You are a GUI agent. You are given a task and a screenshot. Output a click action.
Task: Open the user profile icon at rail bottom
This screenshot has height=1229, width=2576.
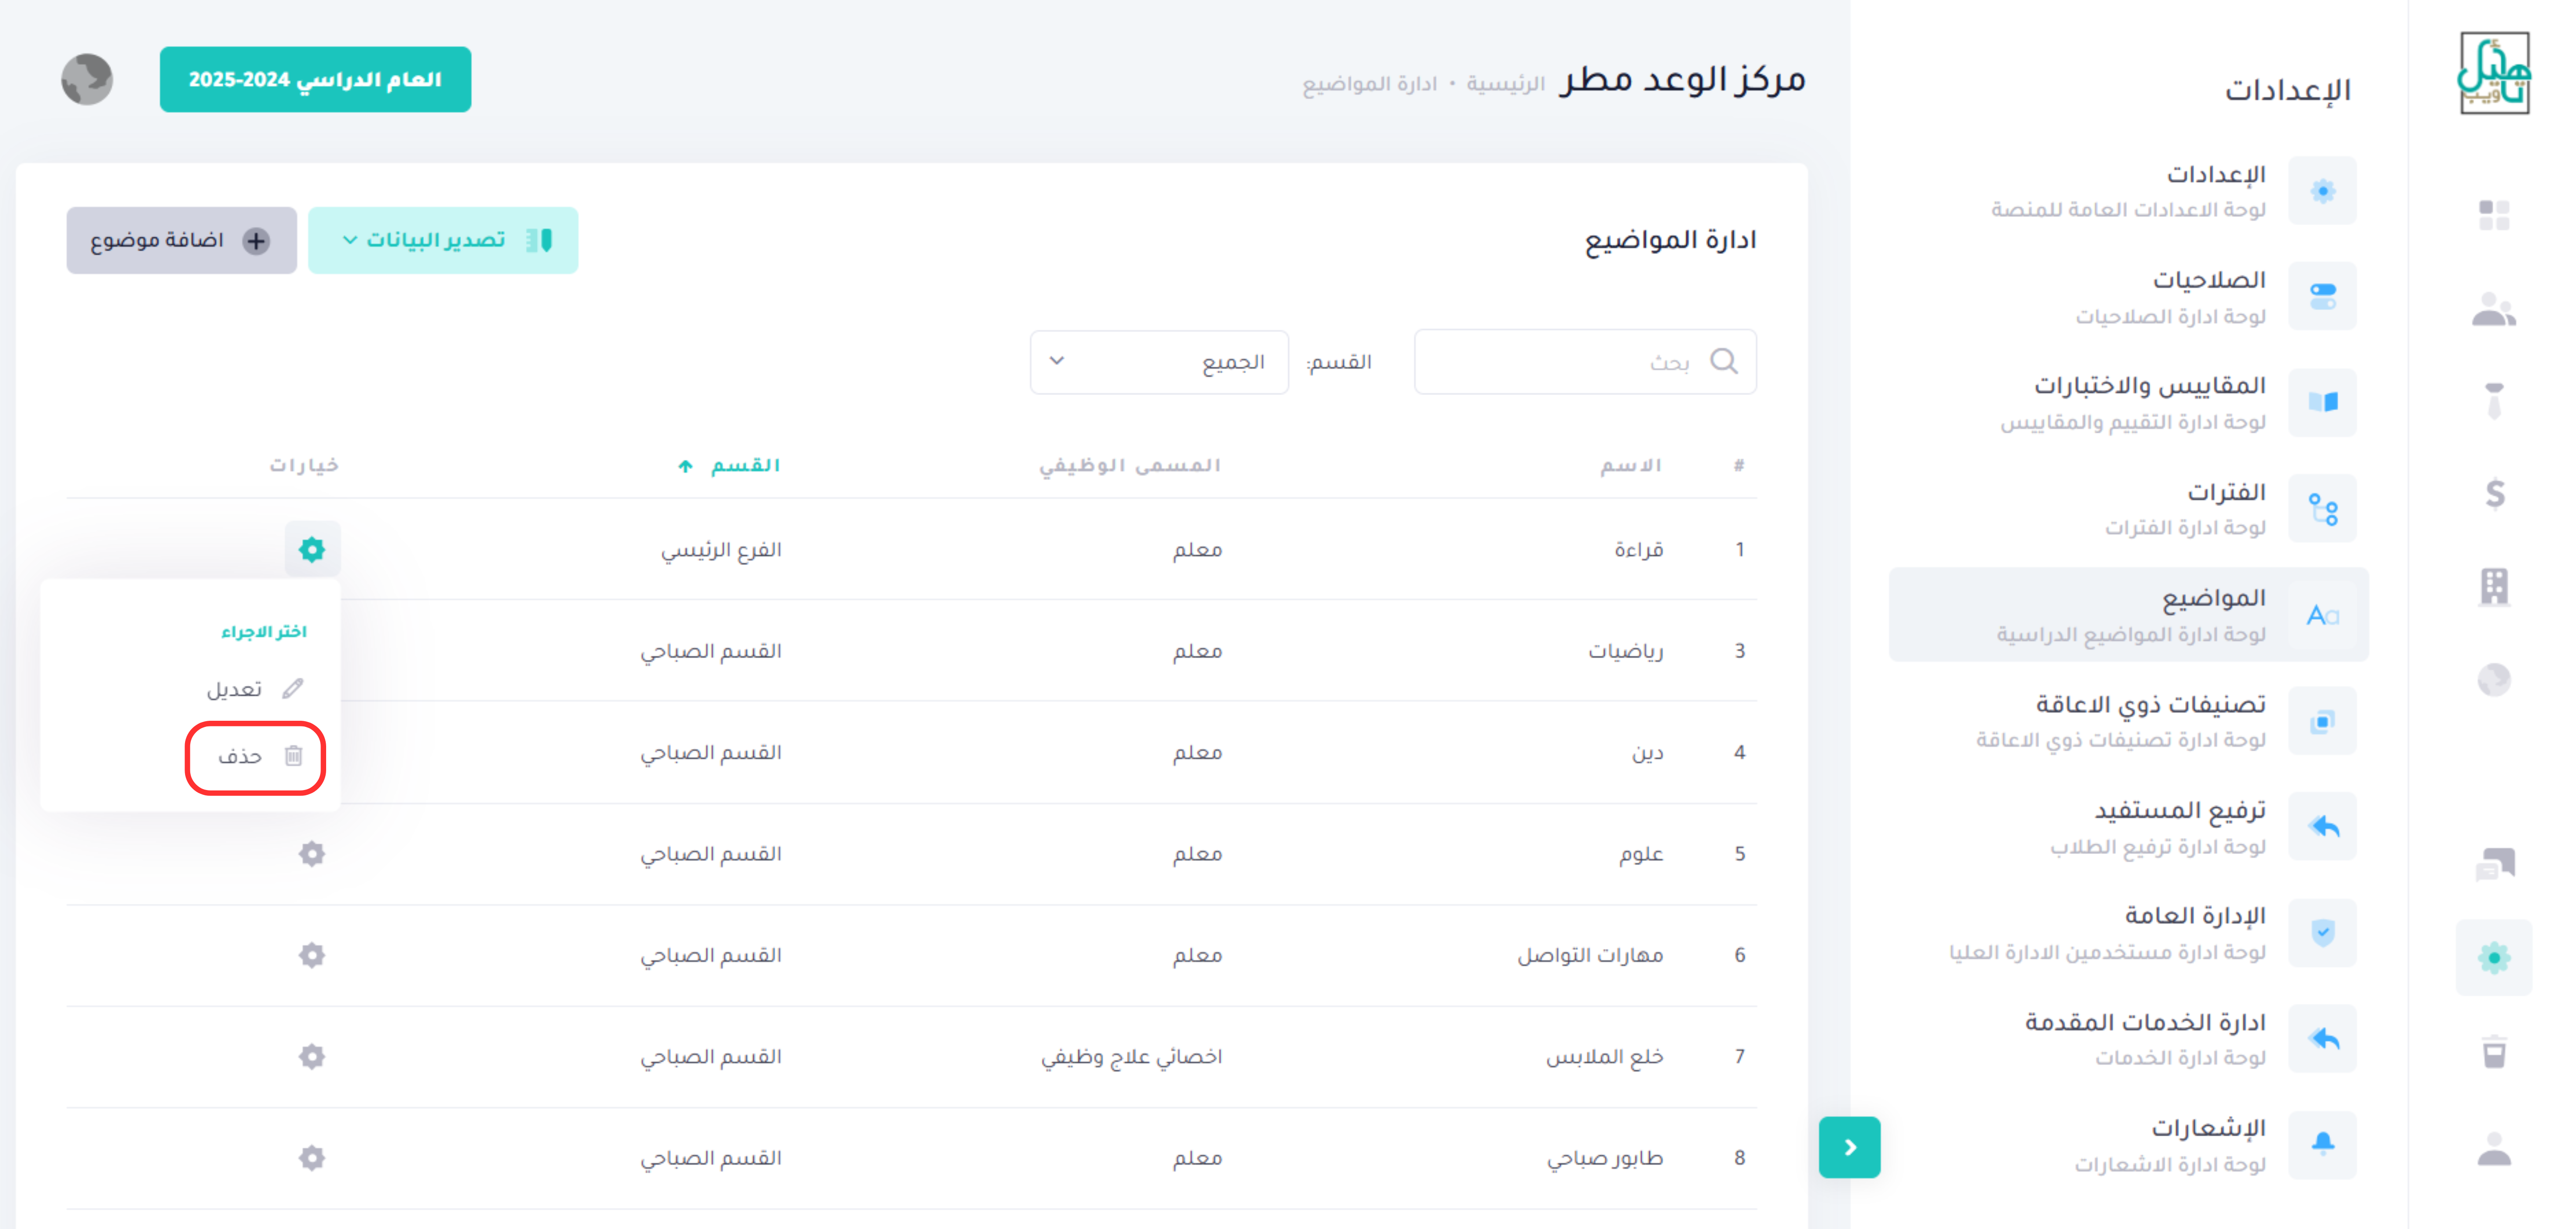click(x=2494, y=1148)
